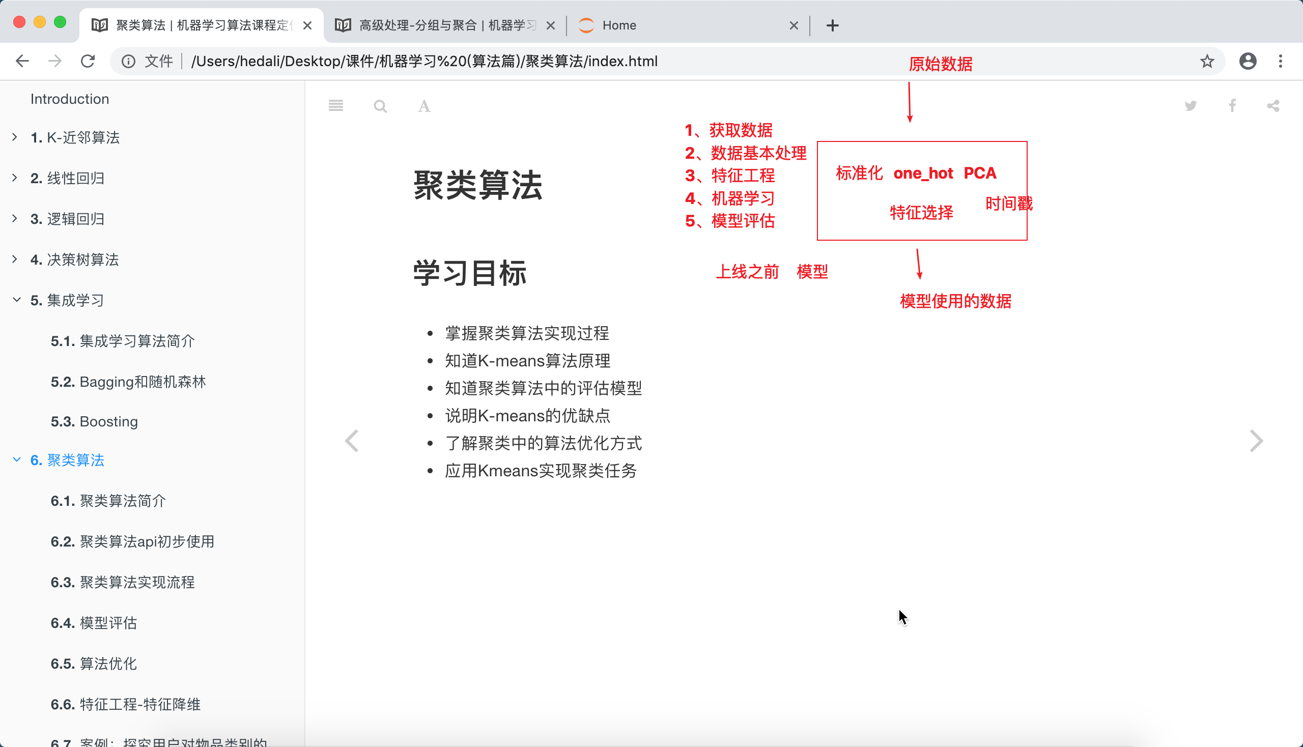Go to next page with right arrow
Screen dimensions: 1303x747
click(1256, 441)
